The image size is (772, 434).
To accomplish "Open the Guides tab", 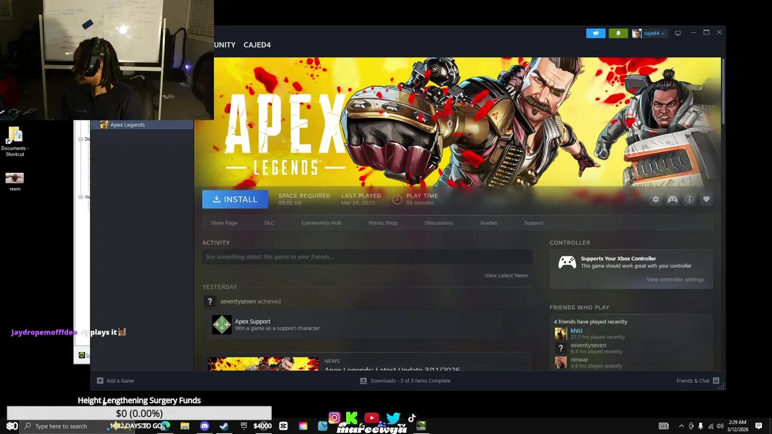I will pos(489,223).
